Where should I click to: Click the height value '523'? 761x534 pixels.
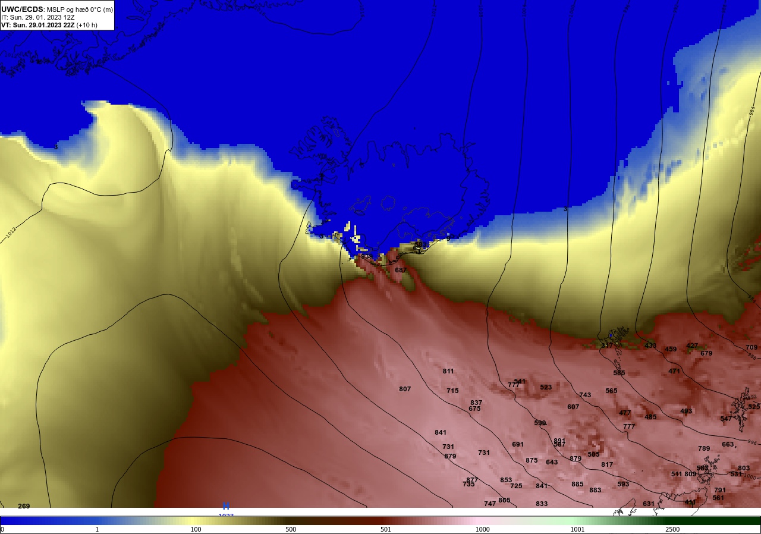pos(546,387)
